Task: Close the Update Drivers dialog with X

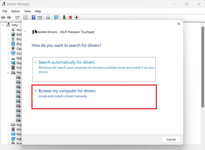Action: 179,24
